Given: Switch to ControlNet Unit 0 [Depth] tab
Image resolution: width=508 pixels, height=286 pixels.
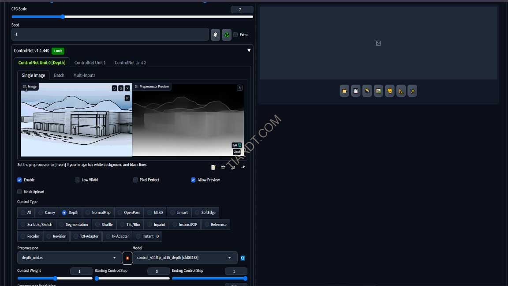Looking at the screenshot, I should 42,63.
